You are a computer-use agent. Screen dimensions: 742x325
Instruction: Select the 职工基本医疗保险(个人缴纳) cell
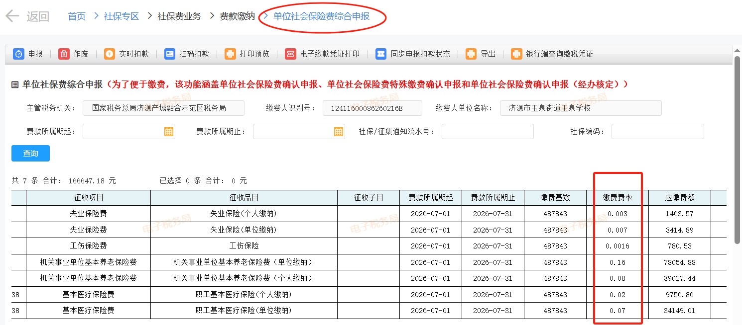tap(244, 295)
